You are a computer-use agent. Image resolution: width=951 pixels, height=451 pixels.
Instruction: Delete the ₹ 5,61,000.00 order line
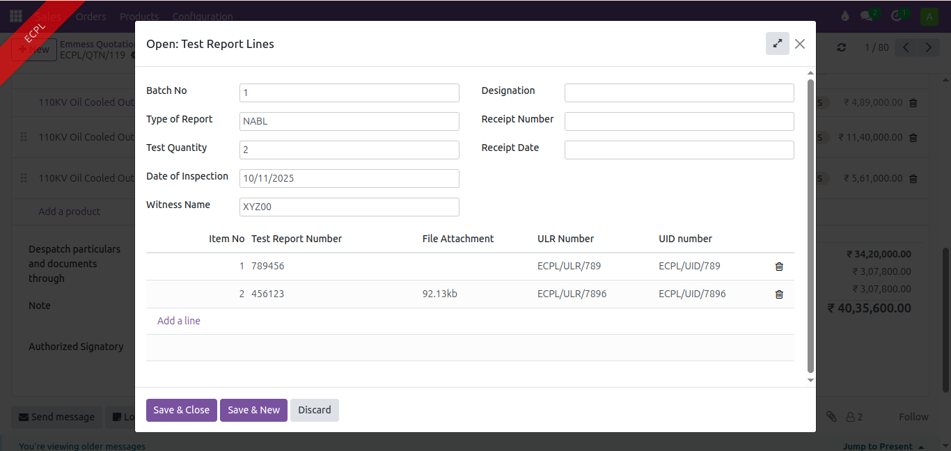[913, 178]
